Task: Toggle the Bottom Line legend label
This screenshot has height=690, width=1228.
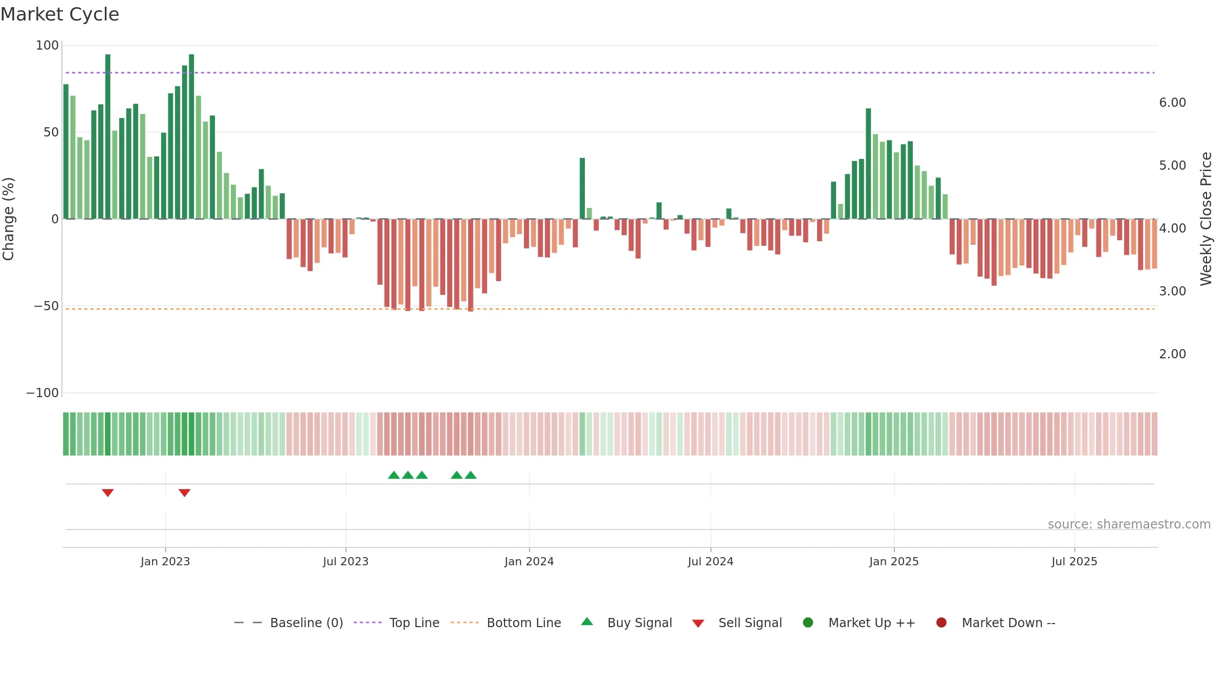Action: [x=524, y=623]
